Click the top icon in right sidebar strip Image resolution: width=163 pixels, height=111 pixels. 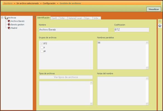point(160,21)
